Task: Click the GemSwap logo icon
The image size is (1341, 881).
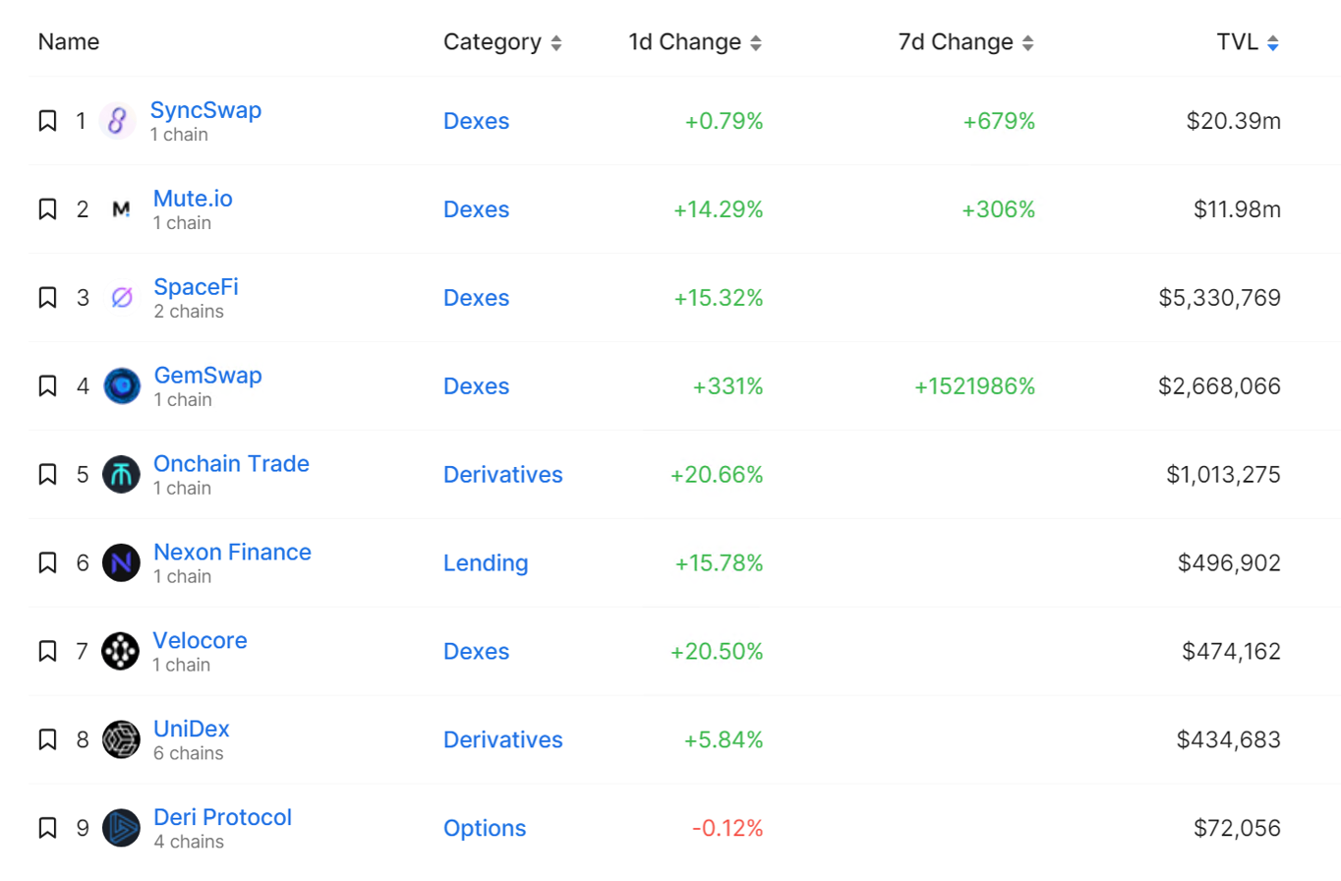Action: (121, 386)
